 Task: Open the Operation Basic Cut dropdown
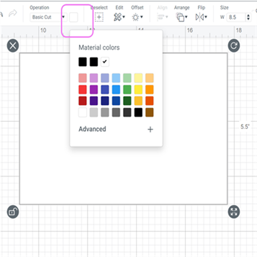(x=48, y=17)
